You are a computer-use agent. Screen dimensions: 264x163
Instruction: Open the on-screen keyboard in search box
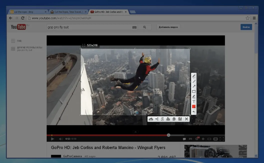(134, 27)
